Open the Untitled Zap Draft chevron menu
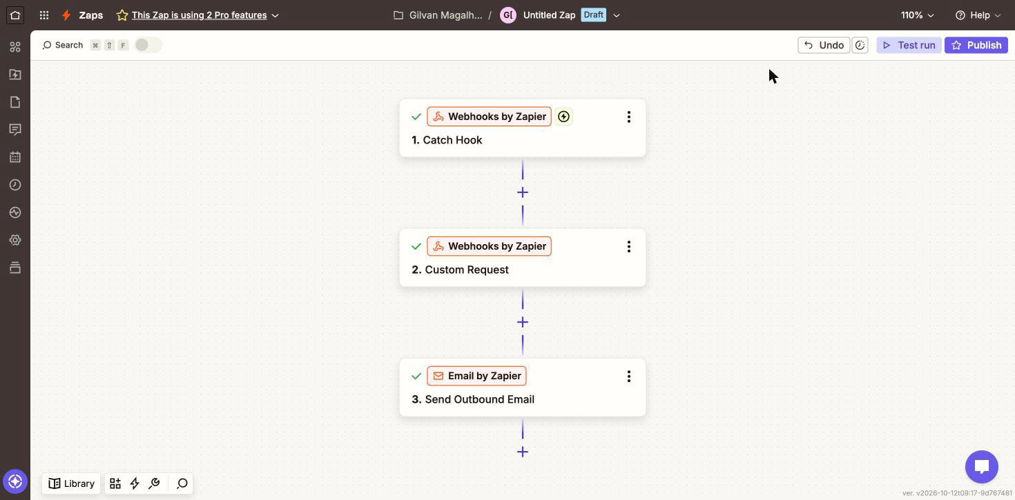The height and width of the screenshot is (500, 1015). tap(617, 15)
